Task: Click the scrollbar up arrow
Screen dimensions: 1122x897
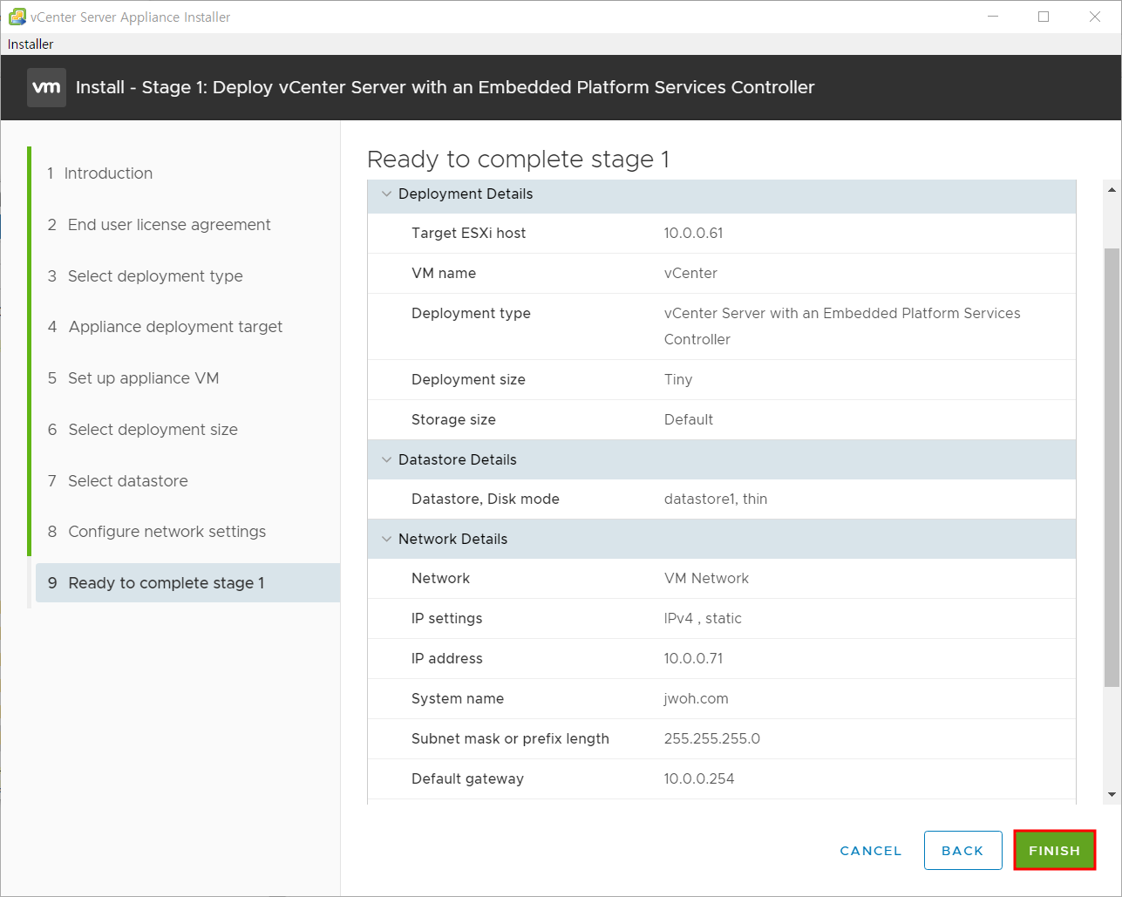Action: tap(1112, 189)
